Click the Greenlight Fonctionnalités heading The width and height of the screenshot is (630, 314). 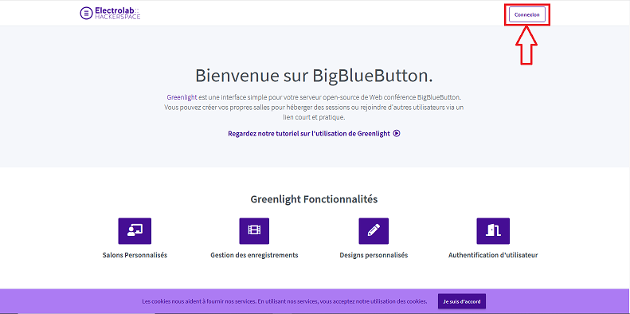(x=314, y=199)
